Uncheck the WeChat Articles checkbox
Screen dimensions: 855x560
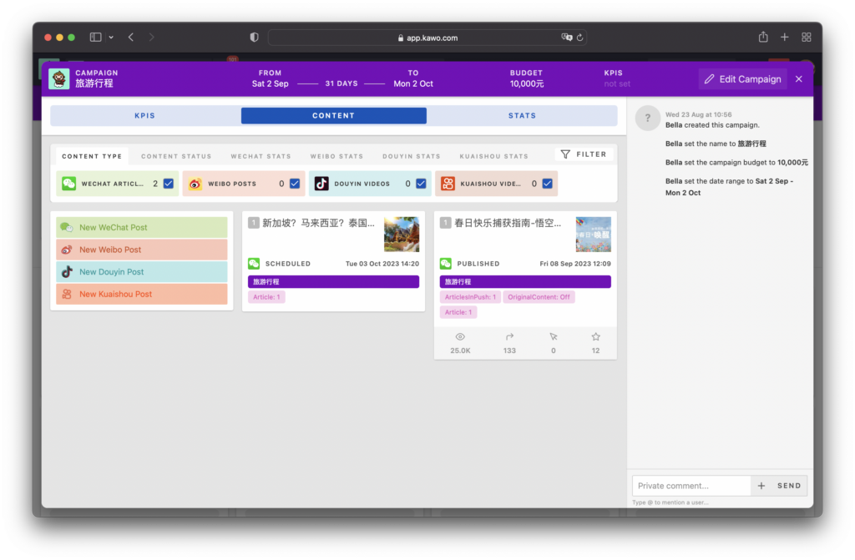tap(169, 184)
